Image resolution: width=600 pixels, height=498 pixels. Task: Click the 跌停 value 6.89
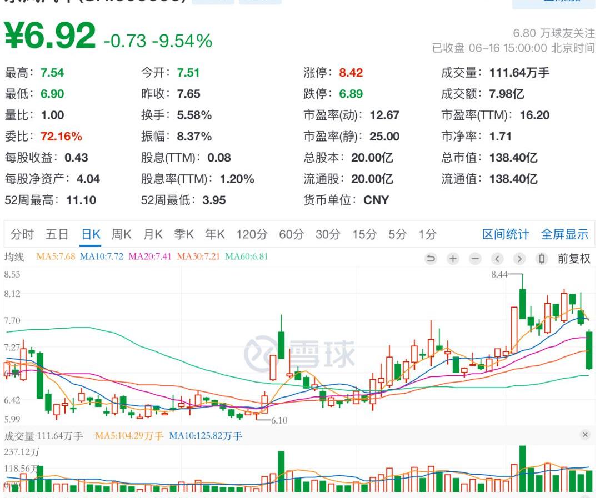click(351, 94)
